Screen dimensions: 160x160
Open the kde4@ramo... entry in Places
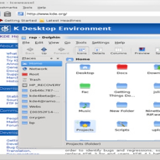42,101
